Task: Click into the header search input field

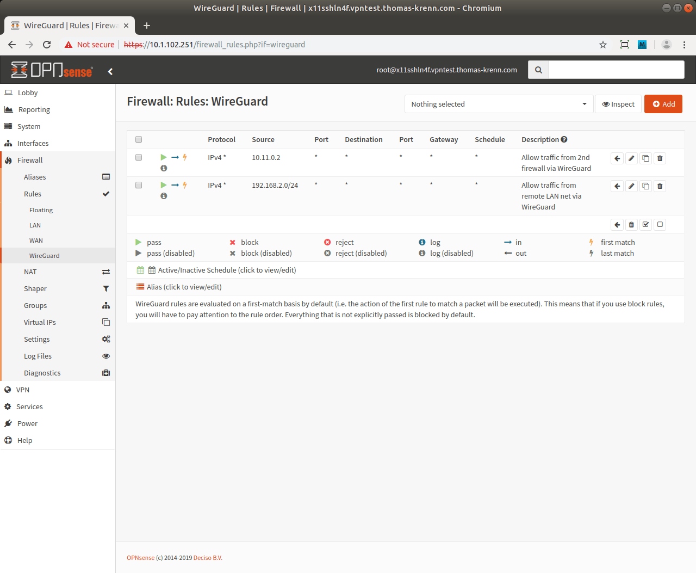Action: pos(616,70)
